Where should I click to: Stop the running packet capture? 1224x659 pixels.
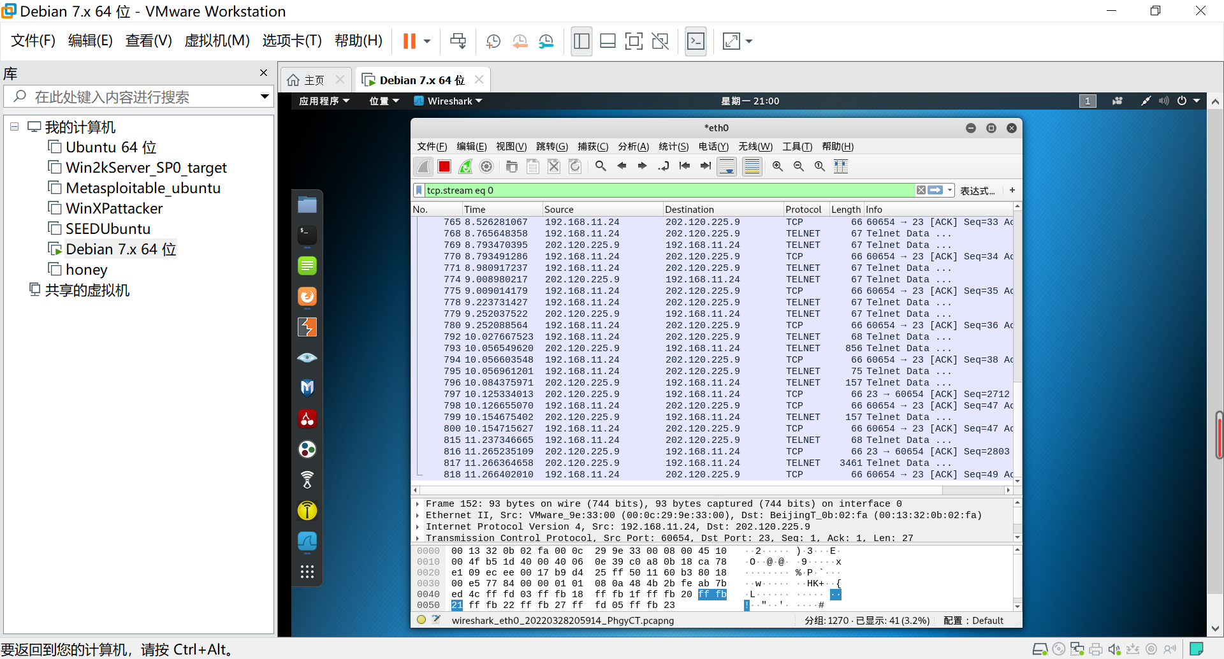coord(444,166)
